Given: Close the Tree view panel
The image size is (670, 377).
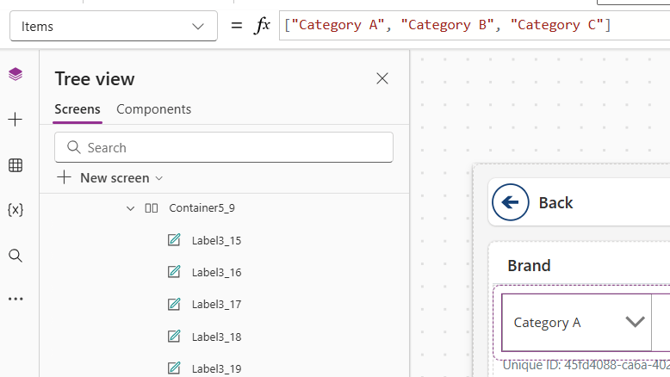Looking at the screenshot, I should pyautogui.click(x=382, y=79).
